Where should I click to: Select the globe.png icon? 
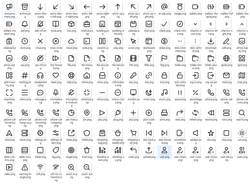tap(226, 58)
